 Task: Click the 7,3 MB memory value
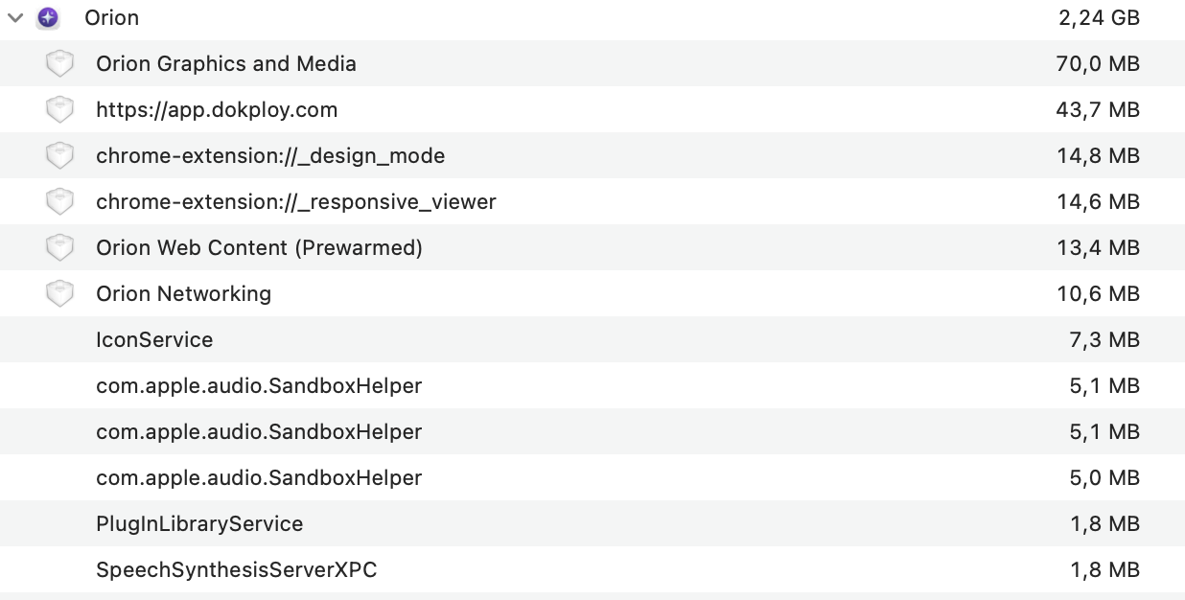click(x=1104, y=340)
